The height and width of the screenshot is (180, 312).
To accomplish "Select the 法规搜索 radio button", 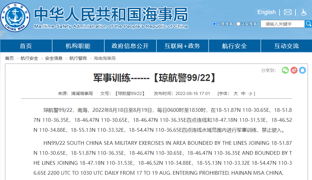I will point(238,24).
